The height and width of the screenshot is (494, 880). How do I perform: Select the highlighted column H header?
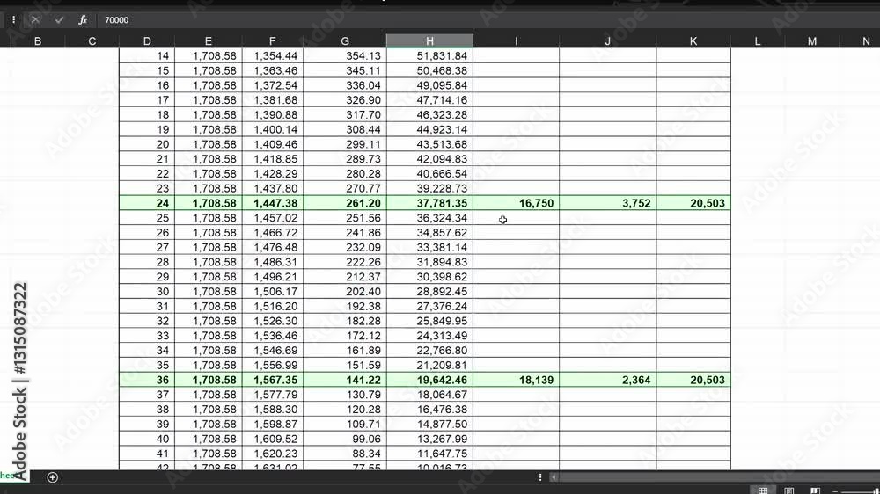[430, 41]
